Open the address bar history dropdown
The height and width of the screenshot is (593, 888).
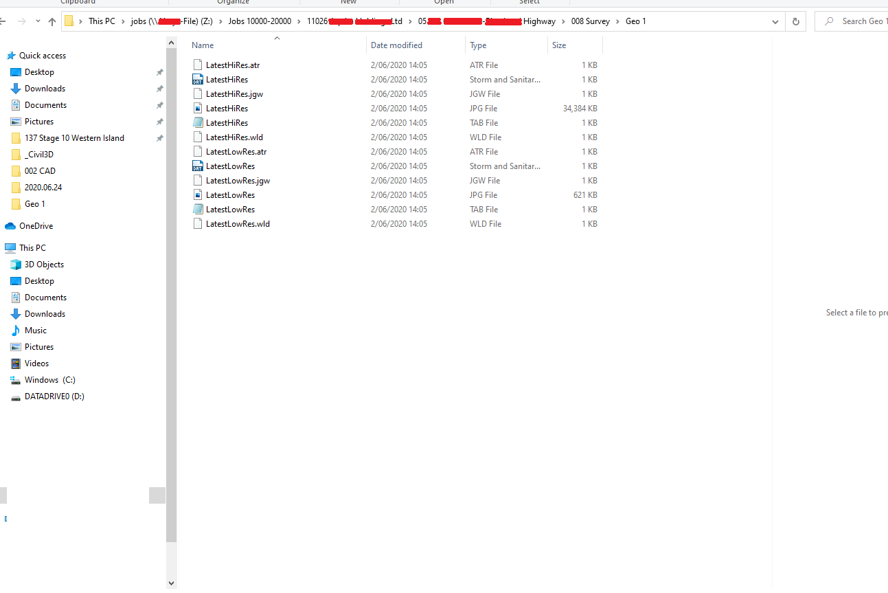pos(775,21)
